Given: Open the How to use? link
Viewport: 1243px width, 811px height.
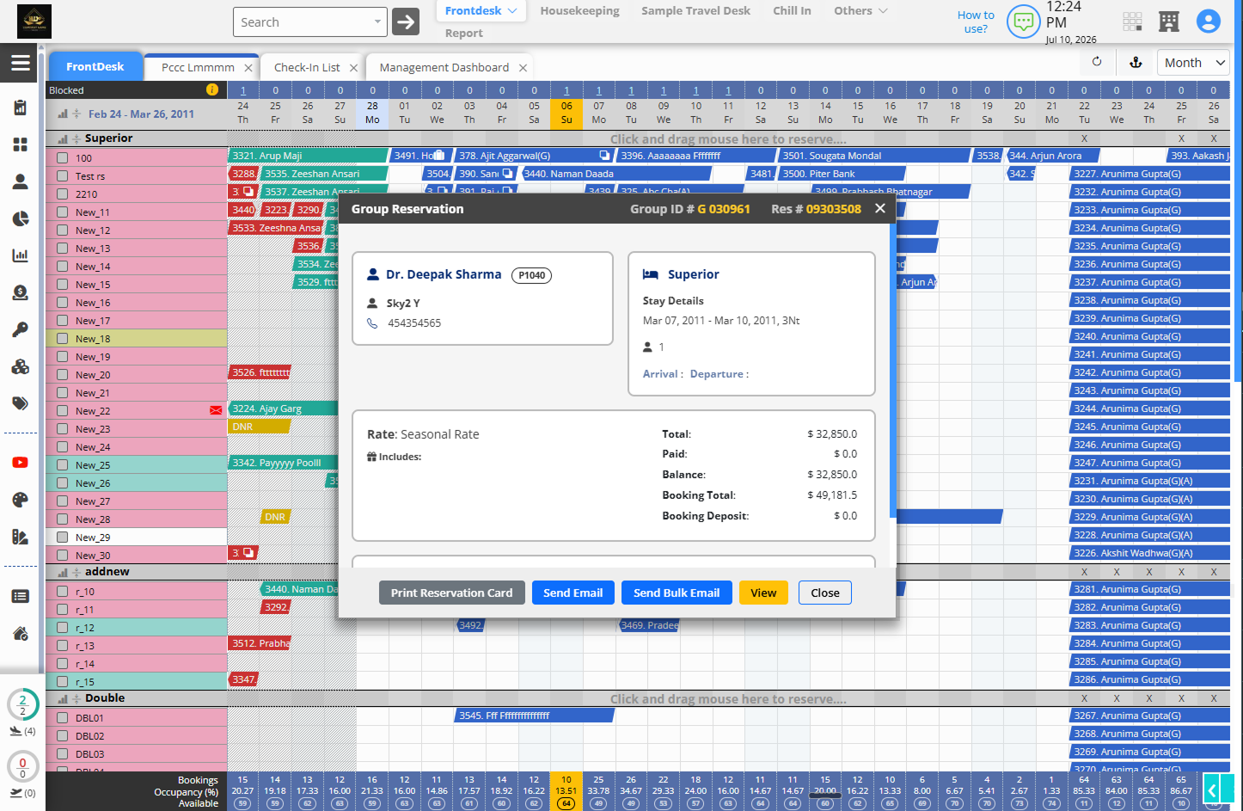Looking at the screenshot, I should pyautogui.click(x=976, y=22).
